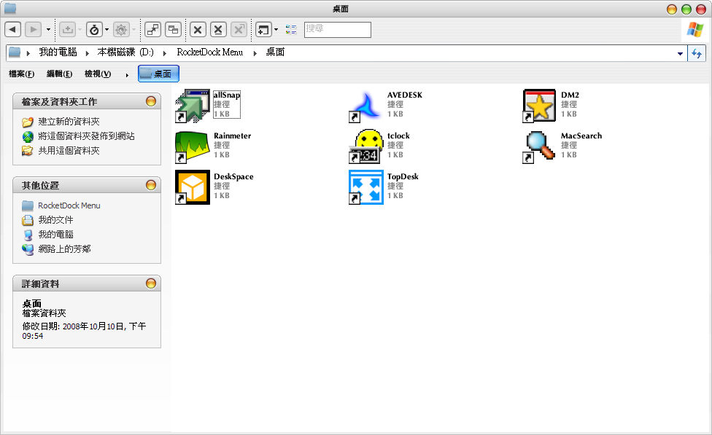The image size is (712, 435).
Task: Click the 我的文件 documents icon
Action: [x=28, y=220]
